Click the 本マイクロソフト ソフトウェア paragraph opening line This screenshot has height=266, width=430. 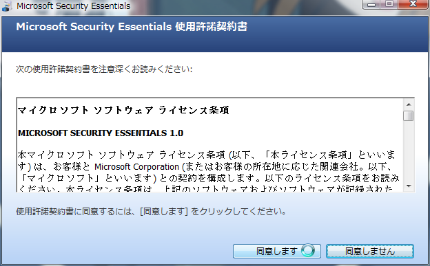tap(206, 155)
